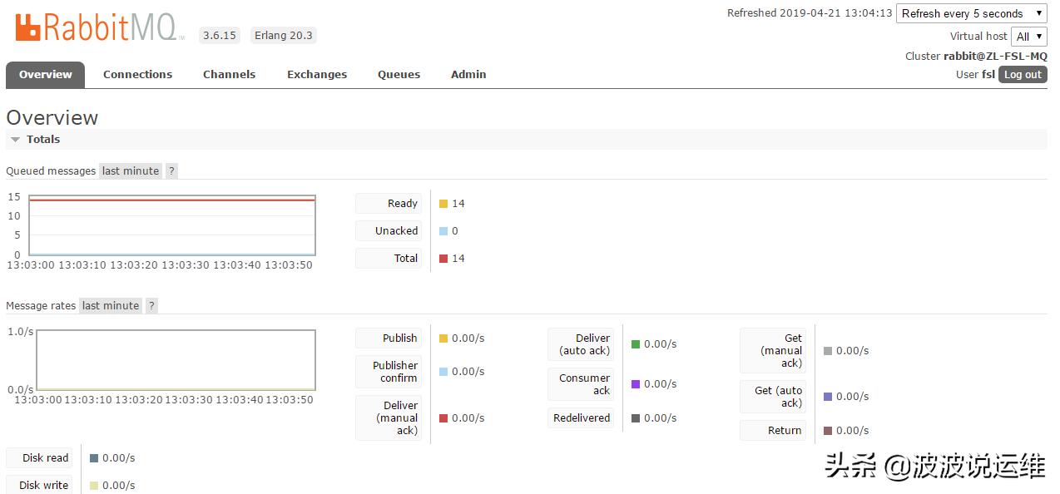Click the red Total color swatch
This screenshot has height=494, width=1060.
[x=443, y=259]
